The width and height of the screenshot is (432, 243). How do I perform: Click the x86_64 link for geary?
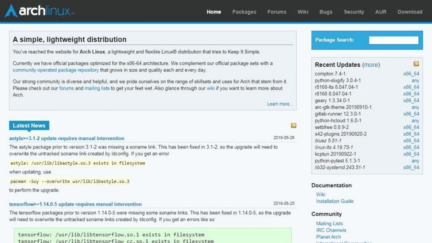(411, 101)
